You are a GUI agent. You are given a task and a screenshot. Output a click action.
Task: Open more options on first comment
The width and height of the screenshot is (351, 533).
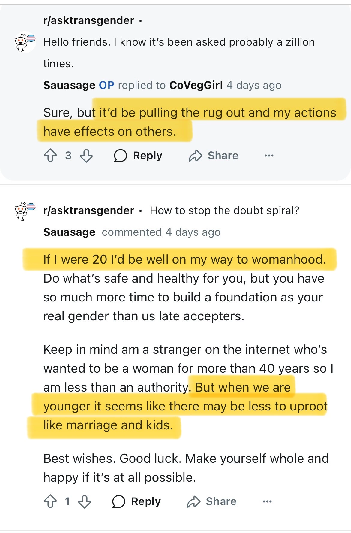pos(269,156)
